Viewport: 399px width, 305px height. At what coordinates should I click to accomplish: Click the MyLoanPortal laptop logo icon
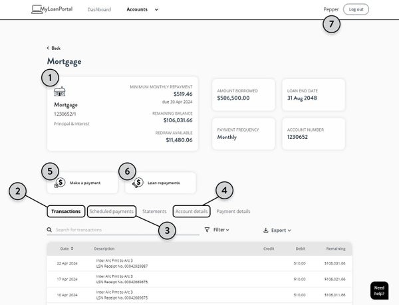37,9
